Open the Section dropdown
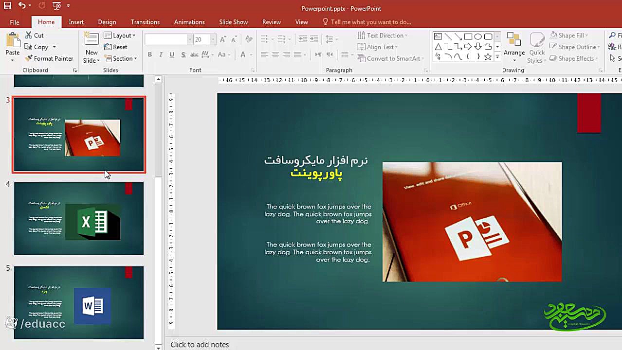This screenshot has height=350, width=622. click(120, 58)
